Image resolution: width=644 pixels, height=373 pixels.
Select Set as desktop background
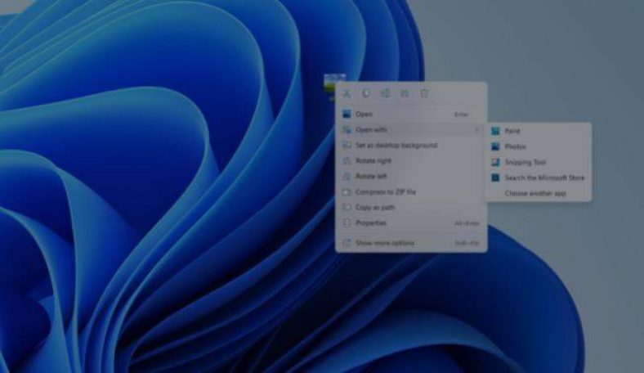411,145
